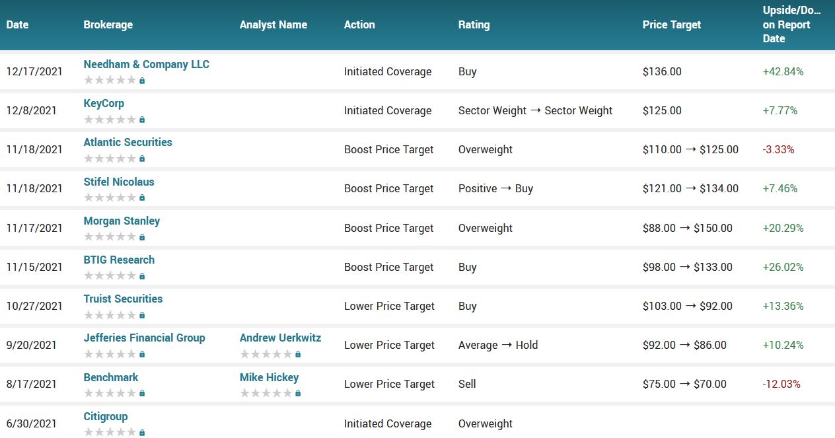Click the Upside/Downside on Report Date header
The image size is (835, 438).
(792, 24)
